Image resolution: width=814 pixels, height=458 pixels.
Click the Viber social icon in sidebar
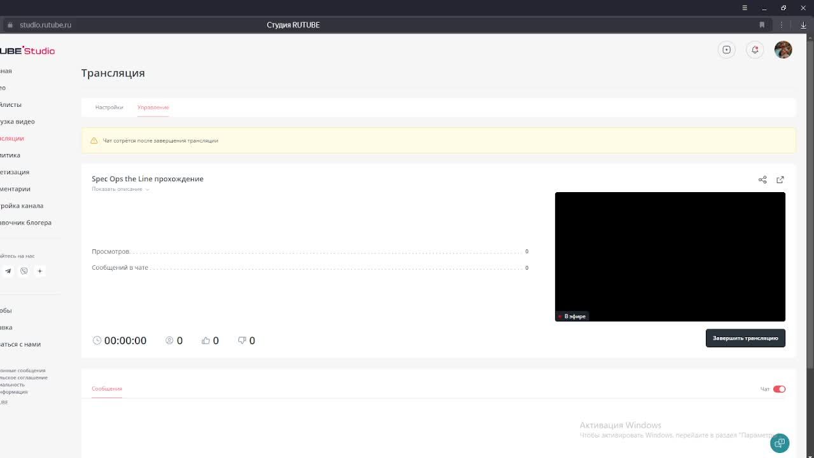[24, 271]
